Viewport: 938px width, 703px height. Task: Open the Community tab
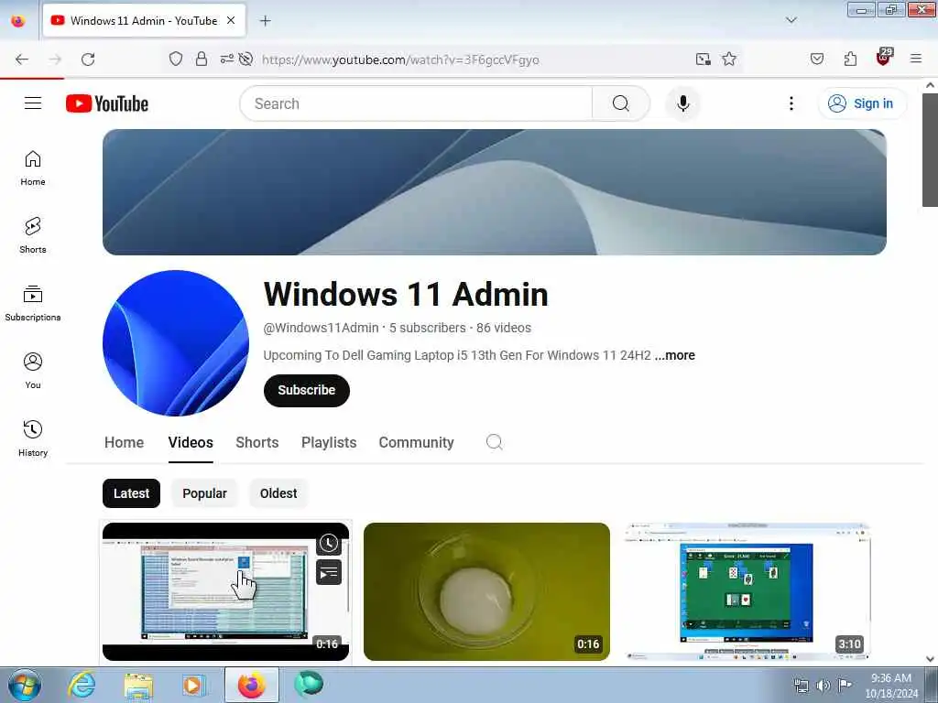417,442
